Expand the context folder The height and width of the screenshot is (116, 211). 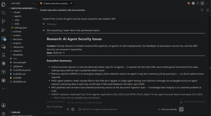[x=23, y=36]
